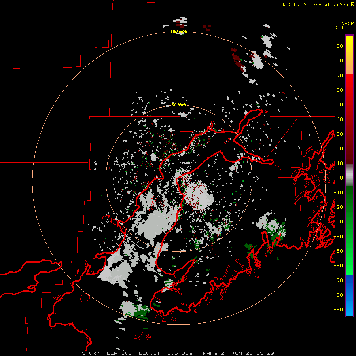Click the blue bottom segment of the color bar
The height and width of the screenshot is (356, 356).
349,296
